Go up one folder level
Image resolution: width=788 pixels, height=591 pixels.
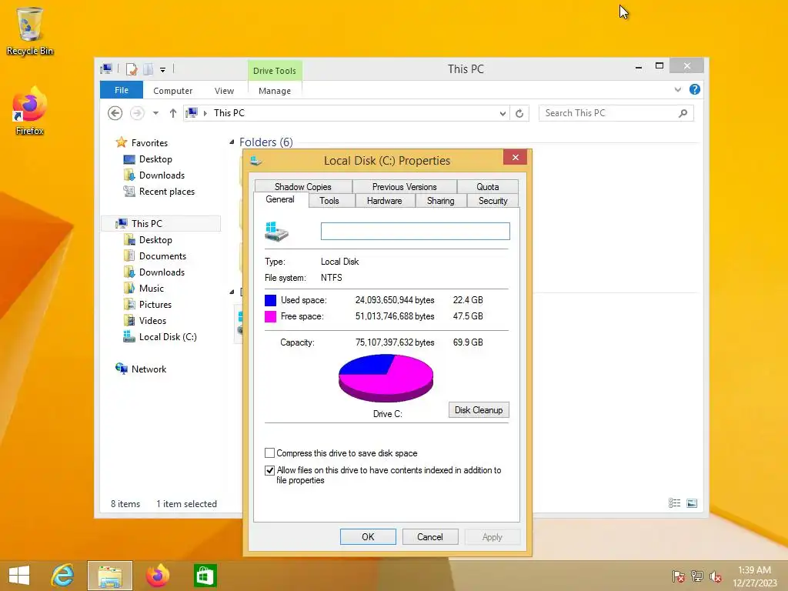(x=173, y=113)
